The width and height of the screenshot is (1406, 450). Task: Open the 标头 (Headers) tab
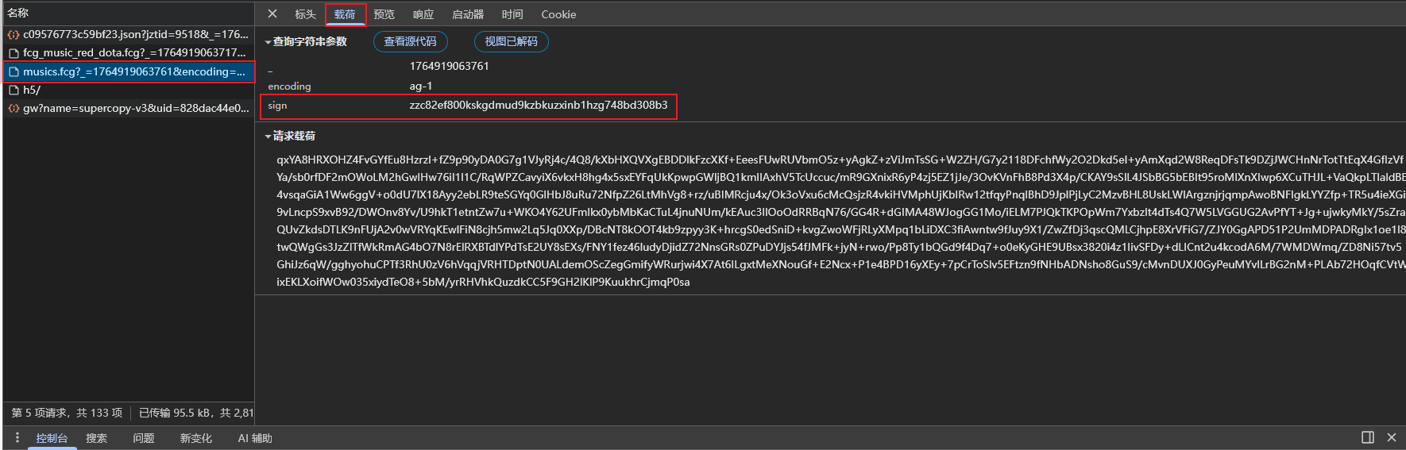[305, 14]
